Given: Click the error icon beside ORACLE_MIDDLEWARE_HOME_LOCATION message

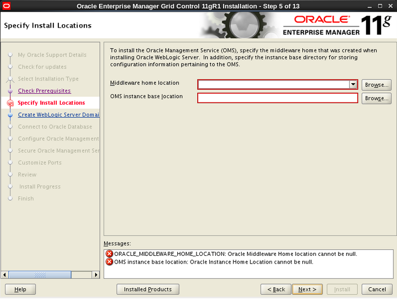Looking at the screenshot, I should click(109, 254).
